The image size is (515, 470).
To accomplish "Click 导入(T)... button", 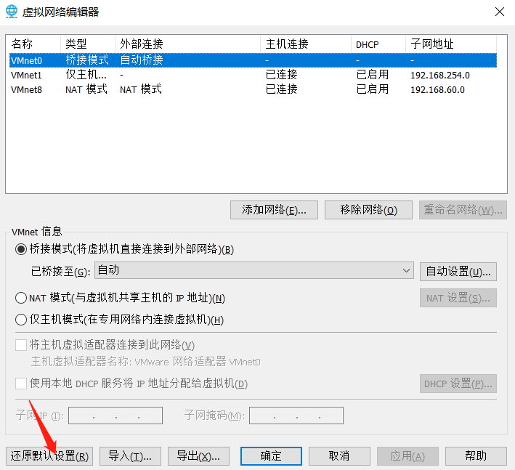I will [x=130, y=456].
